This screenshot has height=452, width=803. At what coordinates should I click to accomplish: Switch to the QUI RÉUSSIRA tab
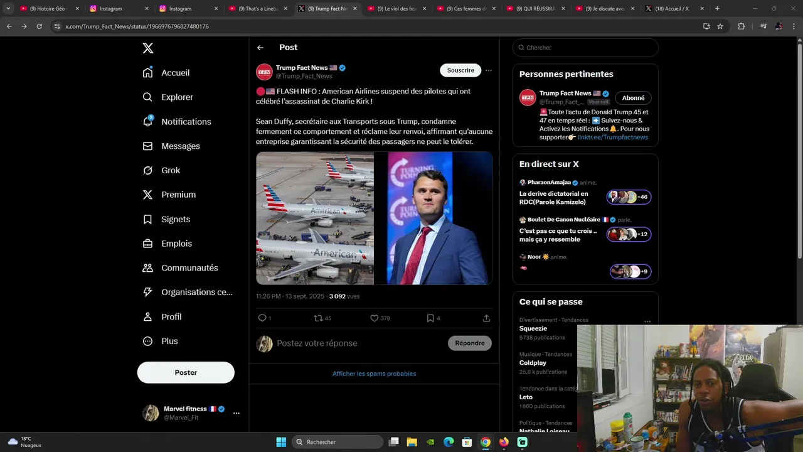click(534, 9)
